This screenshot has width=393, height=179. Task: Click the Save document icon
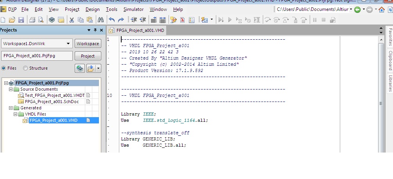[x=21, y=19]
